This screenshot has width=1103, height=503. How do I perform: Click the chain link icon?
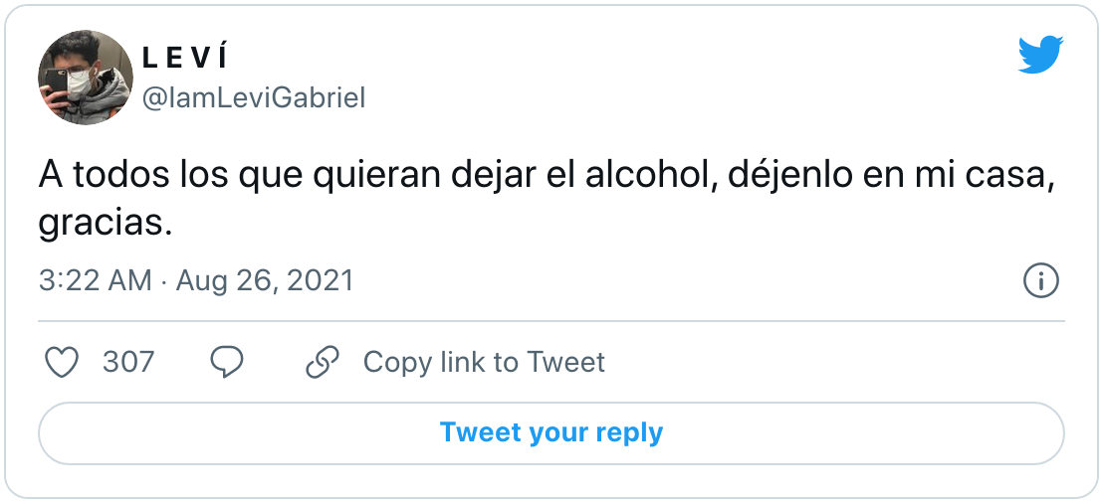[323, 363]
